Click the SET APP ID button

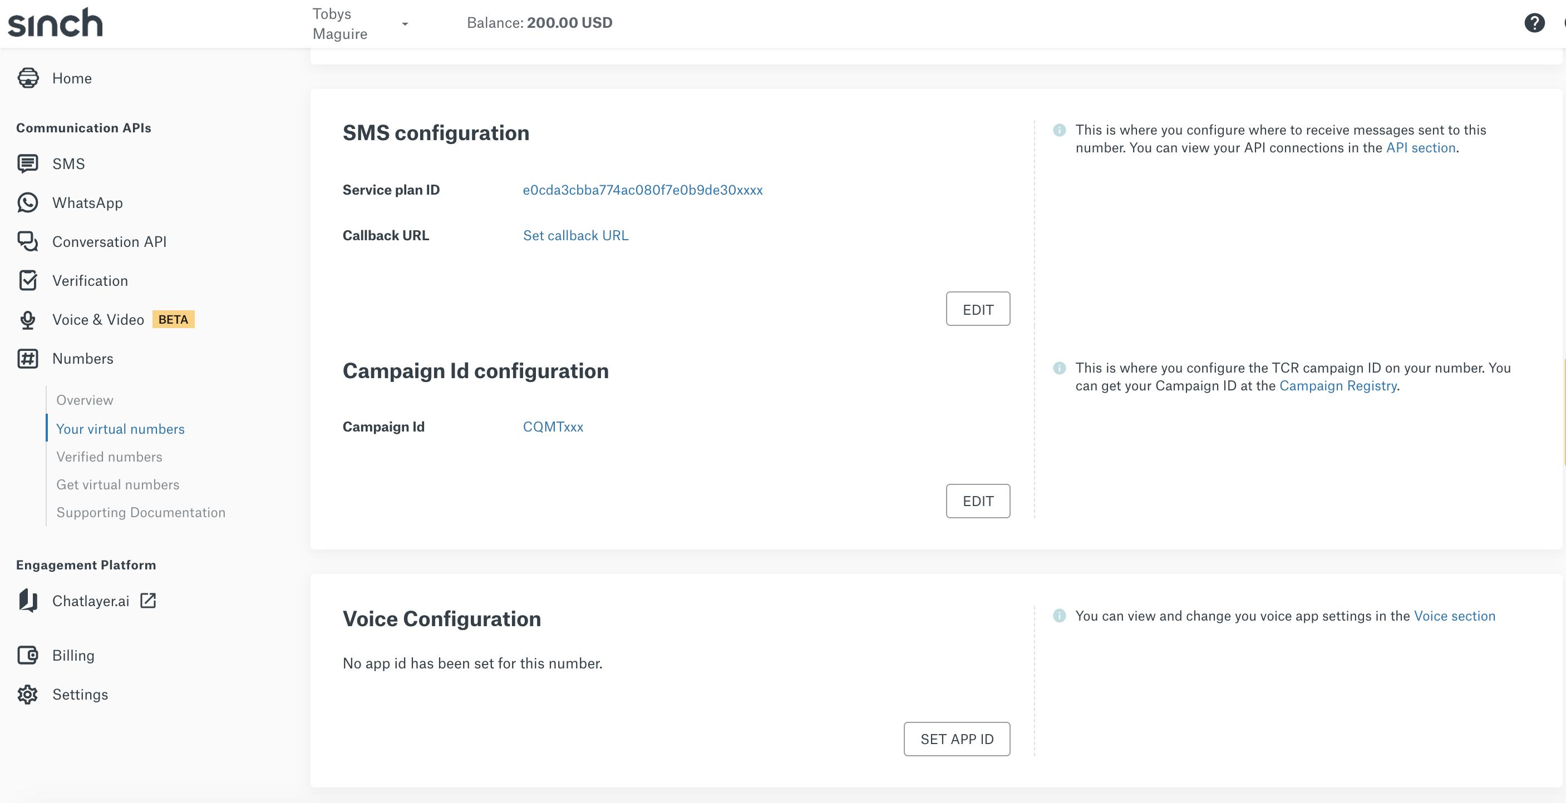pos(957,739)
